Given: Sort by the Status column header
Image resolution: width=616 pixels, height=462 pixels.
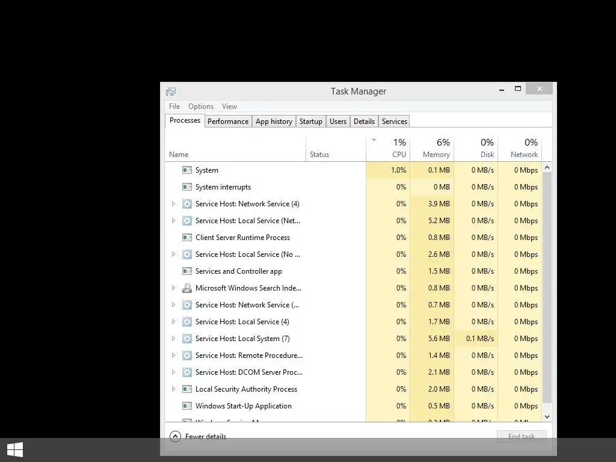Looking at the screenshot, I should pyautogui.click(x=336, y=149).
